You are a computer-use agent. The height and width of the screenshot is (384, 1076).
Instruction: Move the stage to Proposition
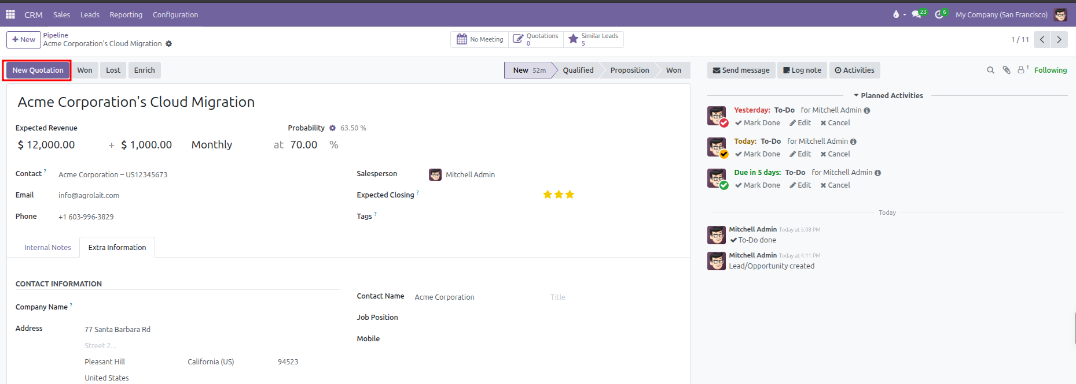630,70
